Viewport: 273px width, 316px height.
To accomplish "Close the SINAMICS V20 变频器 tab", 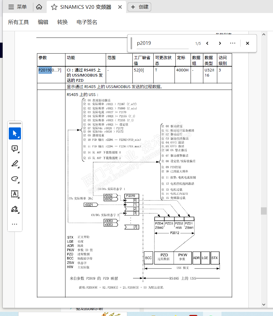I will coord(120,7).
